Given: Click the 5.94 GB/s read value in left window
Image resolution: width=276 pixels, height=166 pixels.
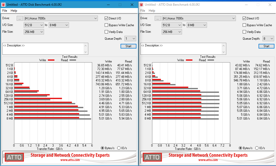Looking at the screenshot, I should point(125,119).
